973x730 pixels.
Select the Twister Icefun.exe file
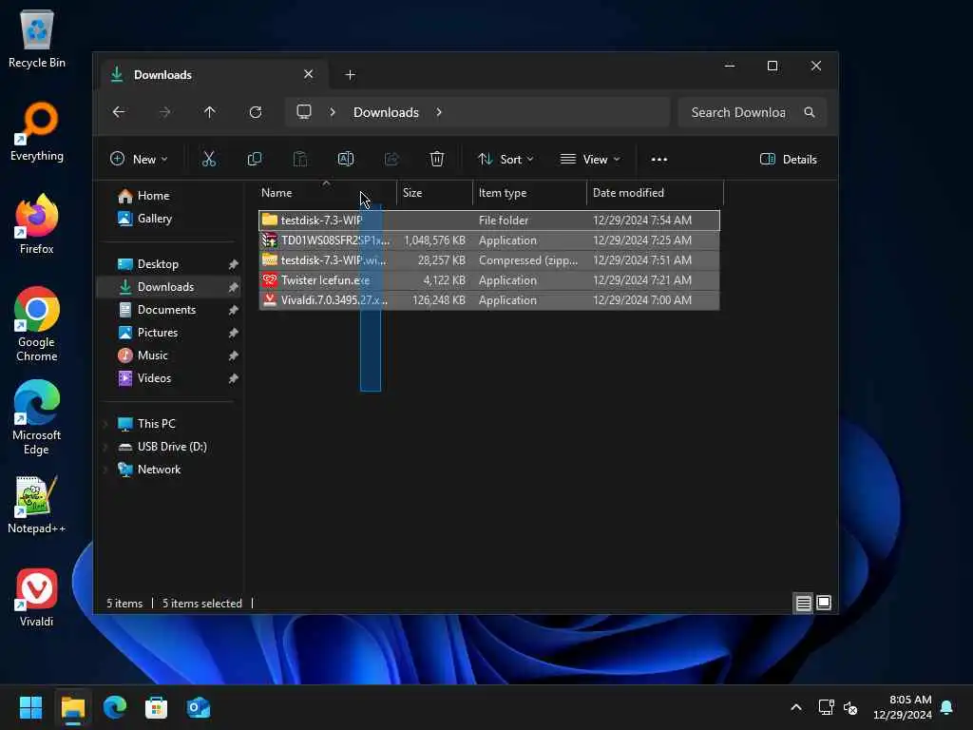pos(489,280)
